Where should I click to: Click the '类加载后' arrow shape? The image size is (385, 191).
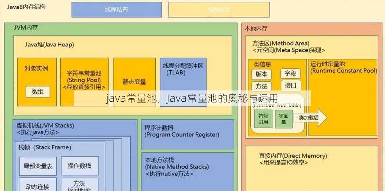pyautogui.click(x=310, y=118)
